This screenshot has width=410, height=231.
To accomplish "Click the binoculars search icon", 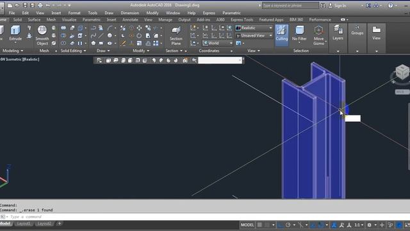I will click(323, 6).
